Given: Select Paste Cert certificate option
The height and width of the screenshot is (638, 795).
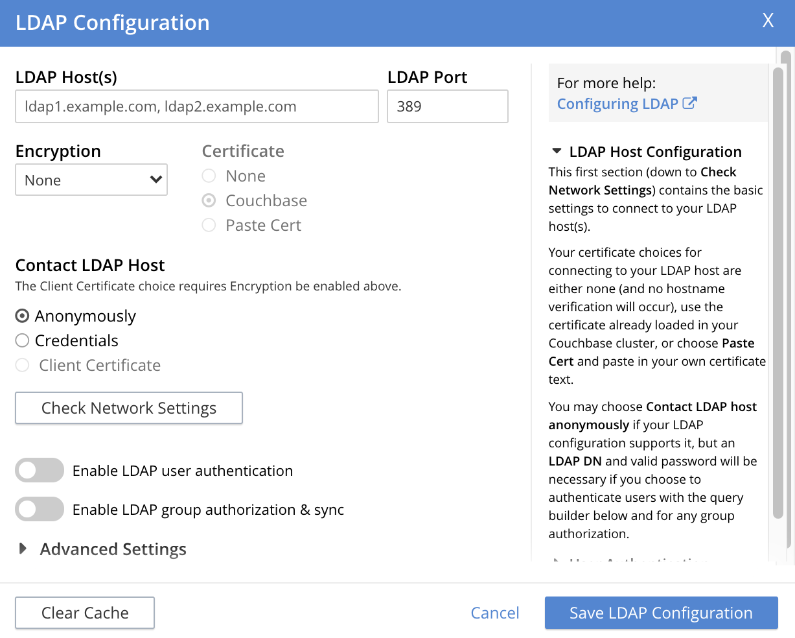Looking at the screenshot, I should (209, 225).
